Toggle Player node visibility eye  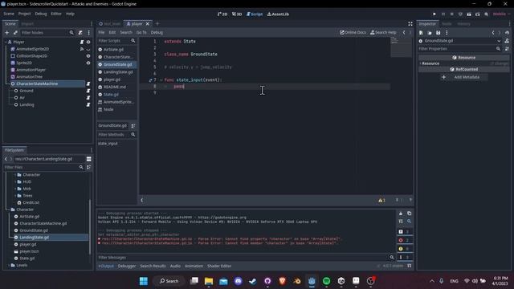[x=88, y=42]
